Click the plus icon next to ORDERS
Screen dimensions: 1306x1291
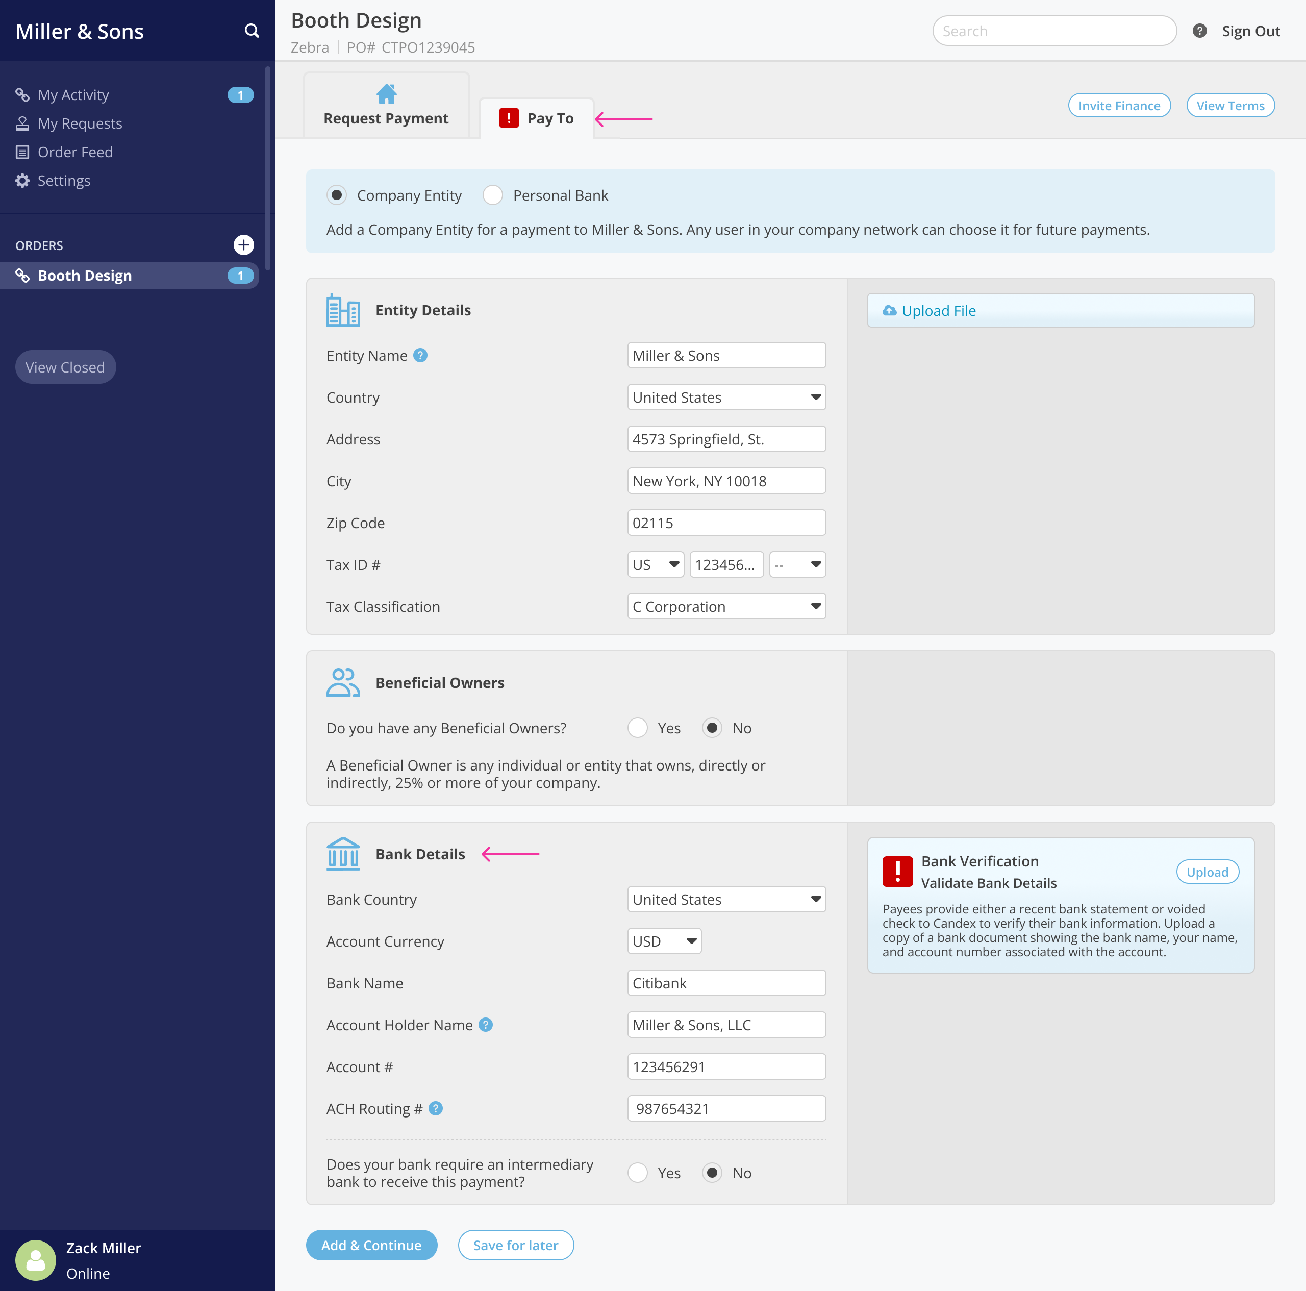(x=243, y=245)
